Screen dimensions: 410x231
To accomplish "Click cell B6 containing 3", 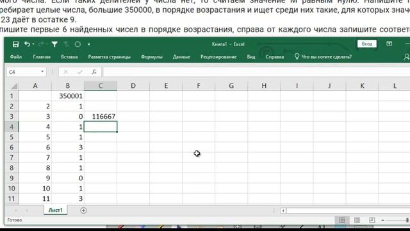I will (x=68, y=147).
